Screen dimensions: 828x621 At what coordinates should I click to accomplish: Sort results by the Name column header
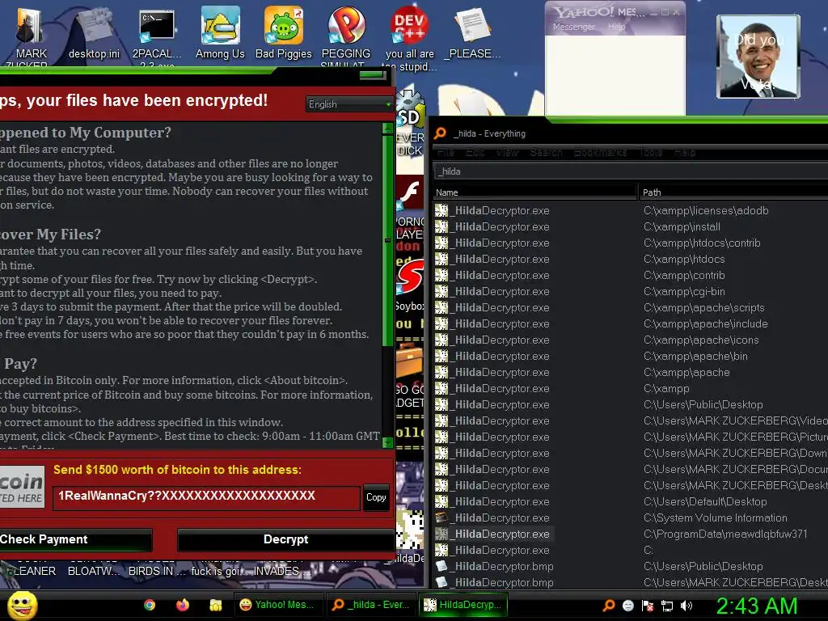pyautogui.click(x=534, y=192)
